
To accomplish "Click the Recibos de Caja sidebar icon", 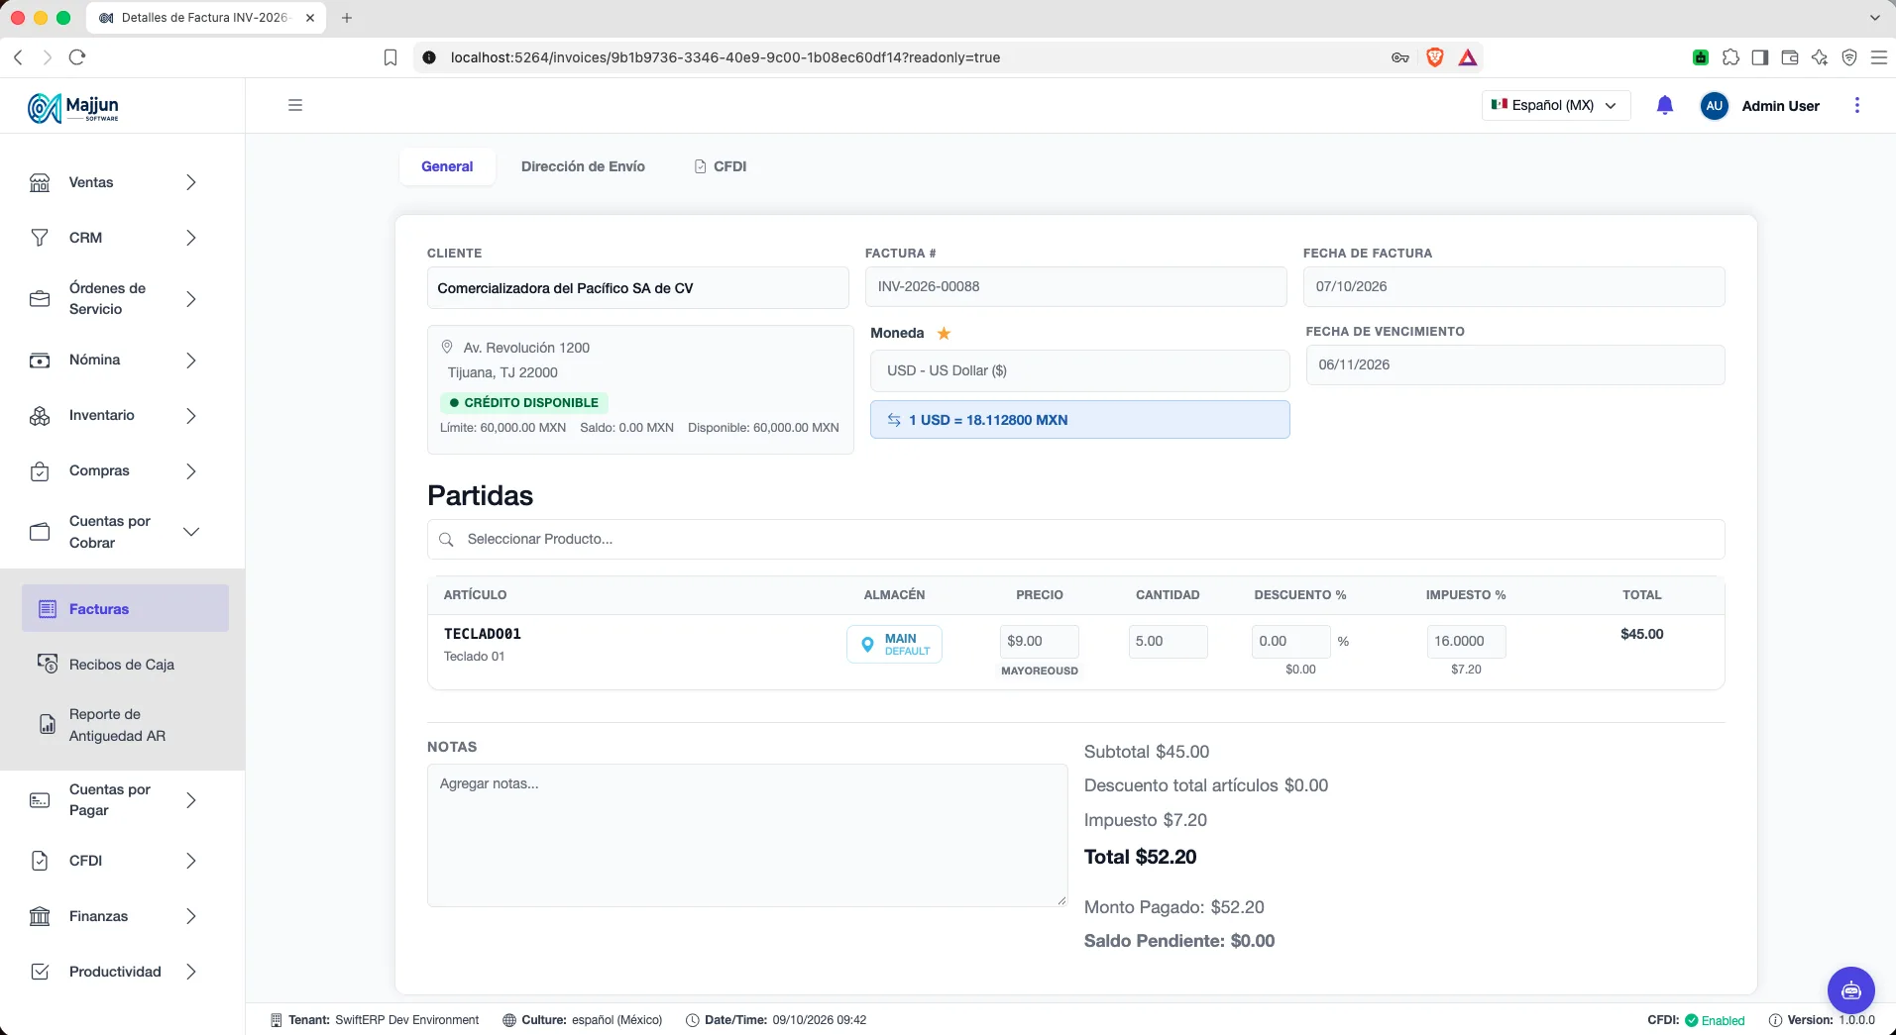I will point(47,664).
